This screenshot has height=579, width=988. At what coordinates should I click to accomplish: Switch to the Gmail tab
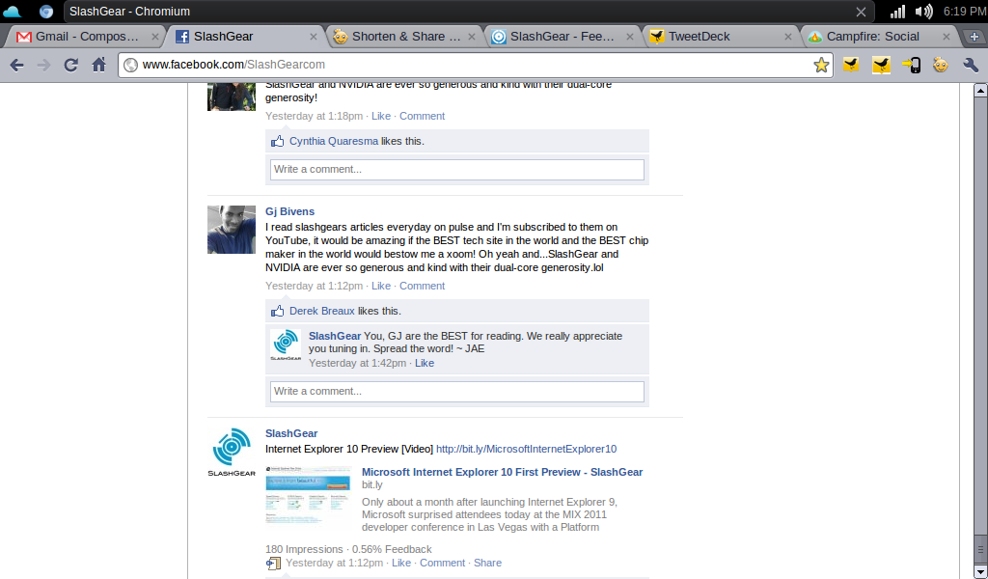click(77, 37)
